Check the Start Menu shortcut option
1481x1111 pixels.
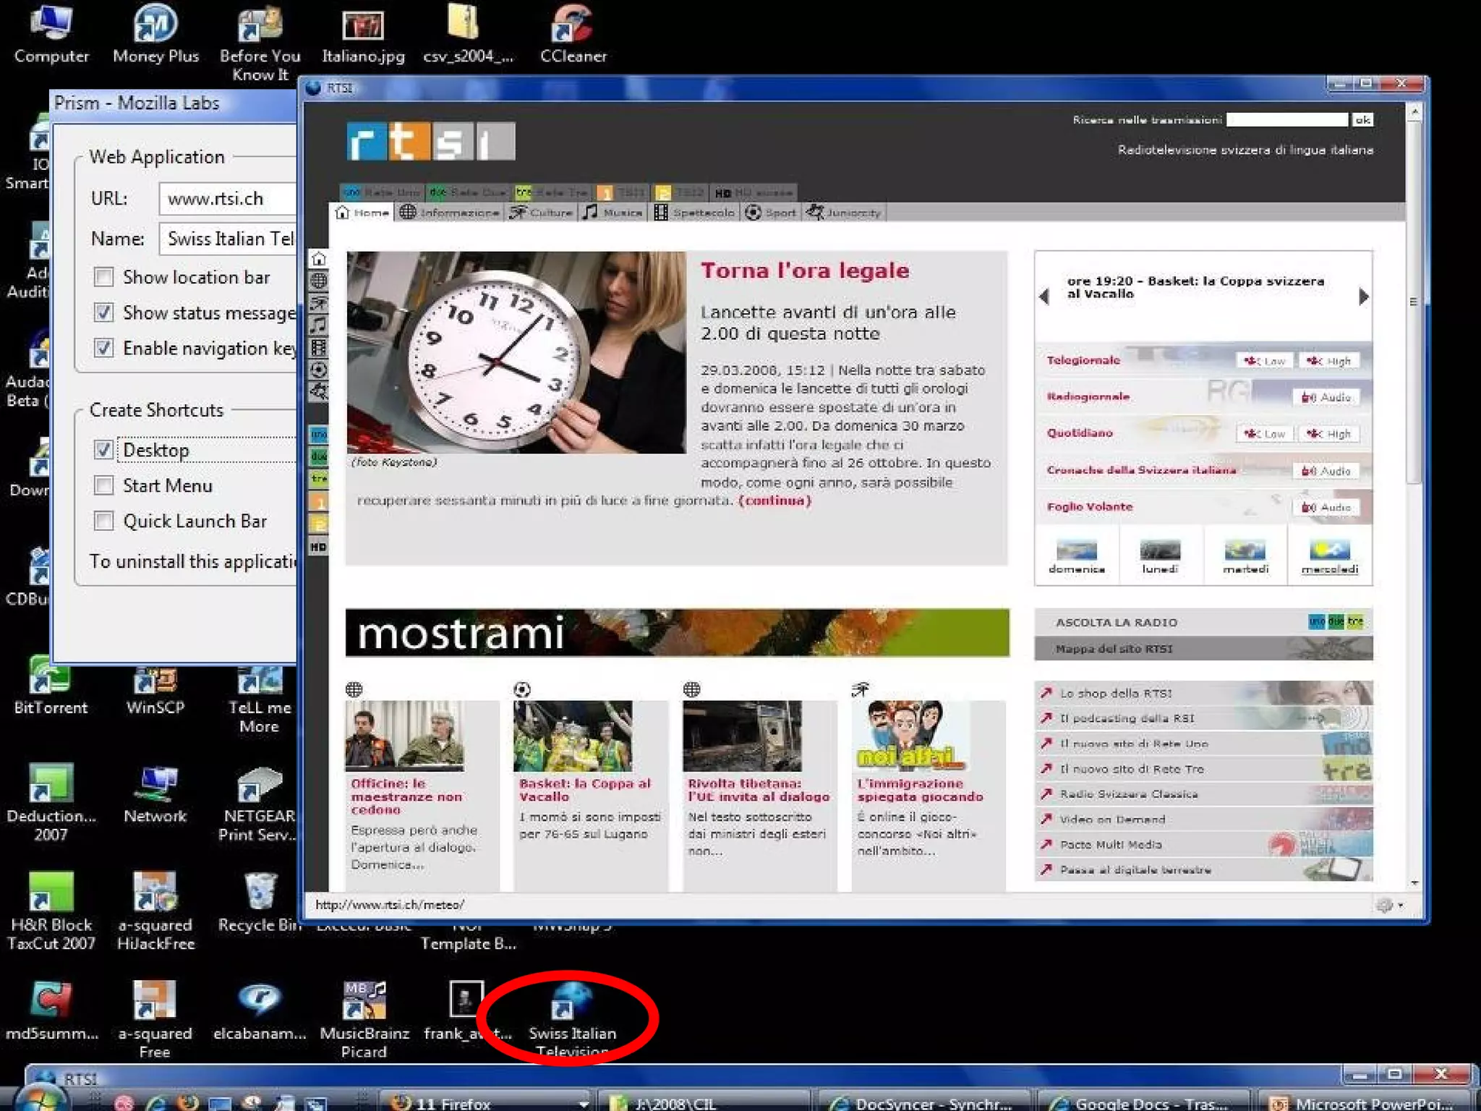point(104,485)
